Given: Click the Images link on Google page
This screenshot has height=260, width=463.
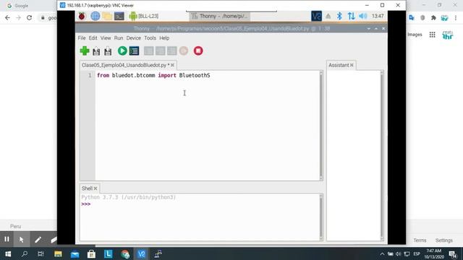Looking at the screenshot, I should [x=415, y=35].
